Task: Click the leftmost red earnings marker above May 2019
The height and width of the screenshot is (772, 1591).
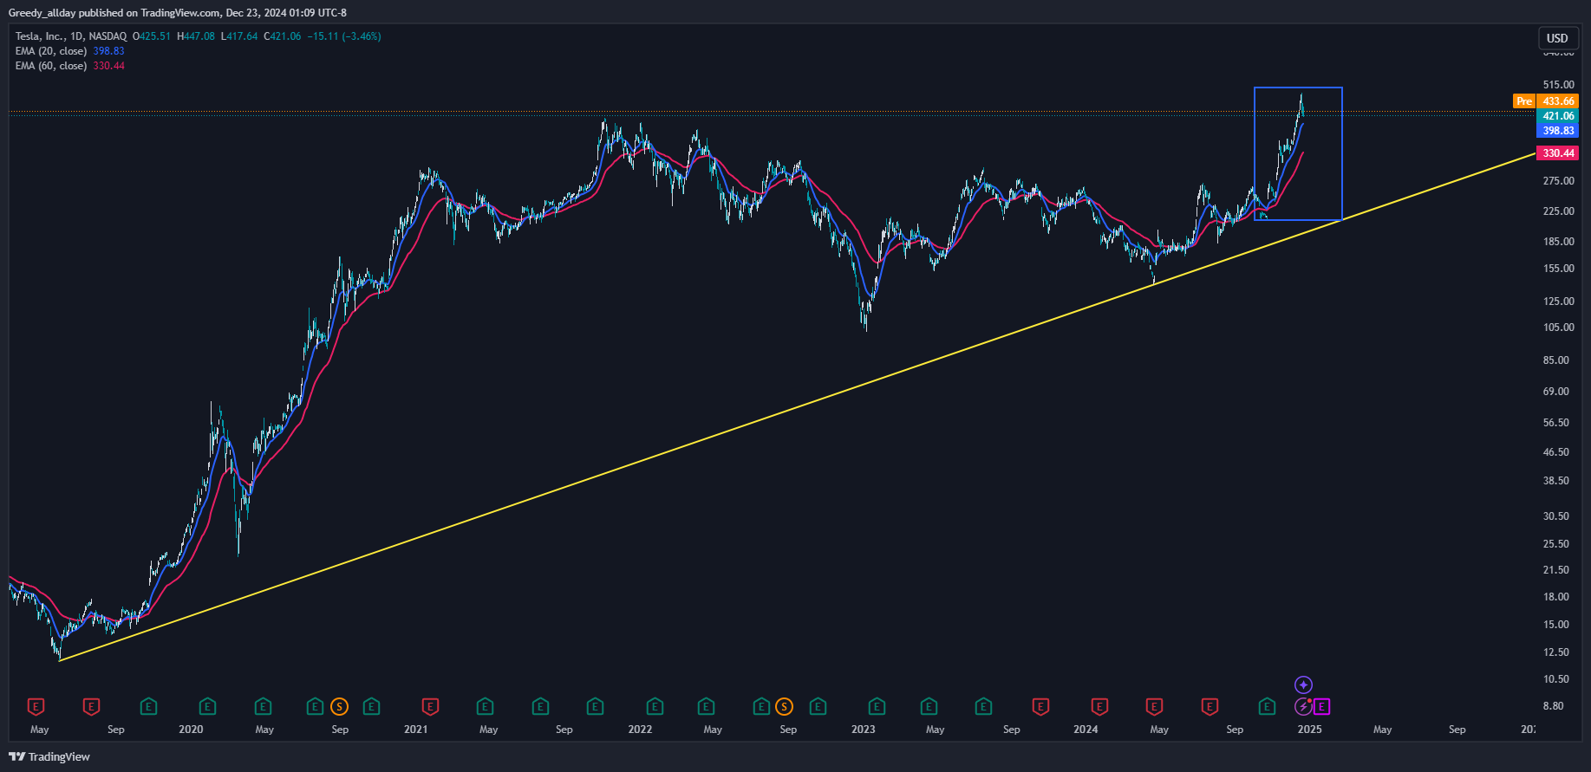Action: pyautogui.click(x=36, y=707)
